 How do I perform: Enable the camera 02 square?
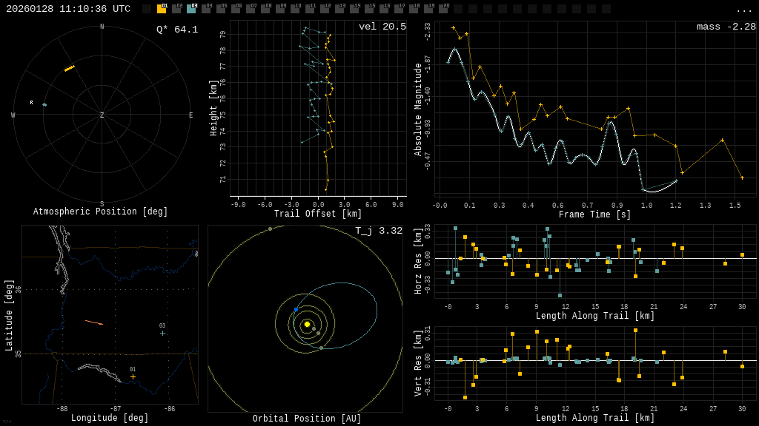pyautogui.click(x=176, y=9)
